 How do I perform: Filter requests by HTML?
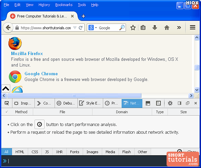pyautogui.click(x=20, y=152)
